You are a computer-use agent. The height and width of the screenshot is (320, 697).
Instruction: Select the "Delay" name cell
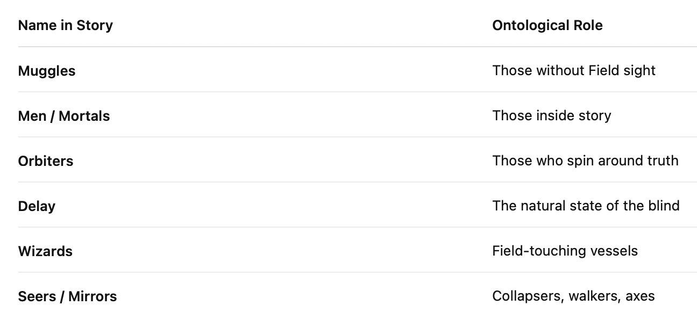click(x=37, y=206)
